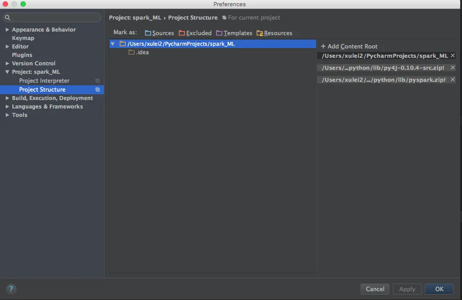Open Appearance & Behavior settings

point(44,30)
